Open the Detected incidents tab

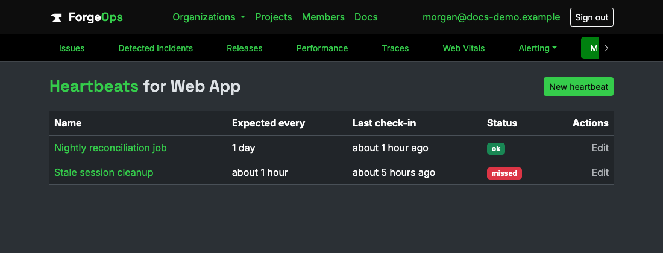[x=156, y=48]
